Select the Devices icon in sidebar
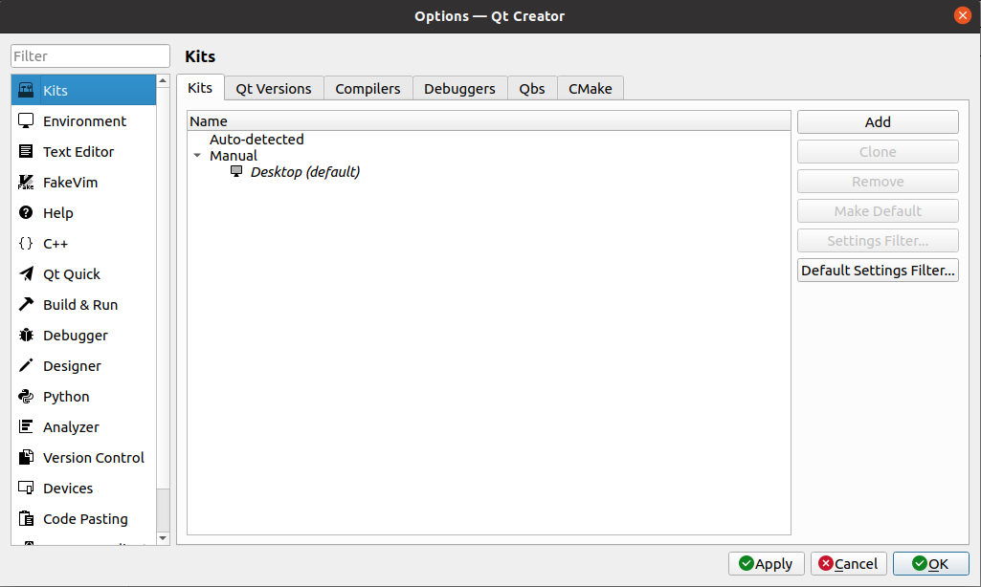Image resolution: width=981 pixels, height=587 pixels. (x=26, y=489)
